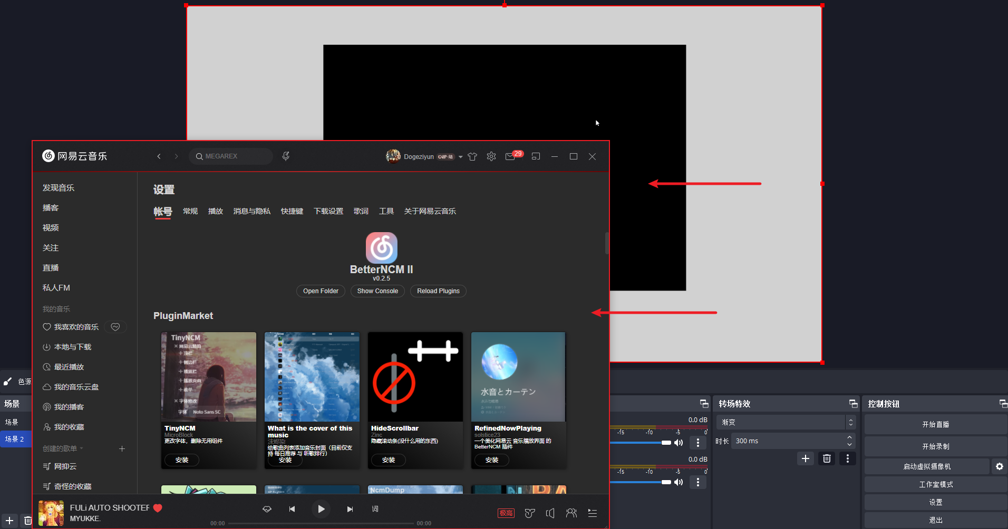Open the skin theme shirt icon

click(472, 156)
